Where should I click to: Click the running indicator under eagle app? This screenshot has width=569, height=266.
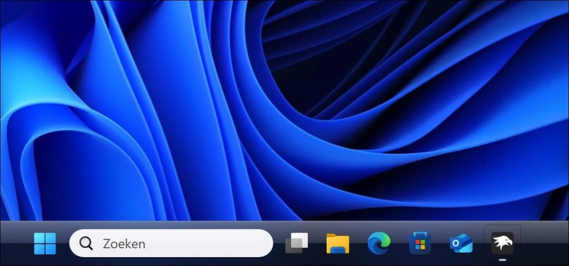(502, 259)
